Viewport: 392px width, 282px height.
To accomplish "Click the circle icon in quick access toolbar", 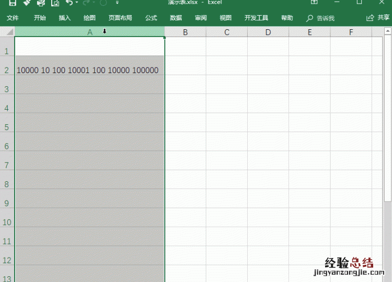I will [x=103, y=3].
